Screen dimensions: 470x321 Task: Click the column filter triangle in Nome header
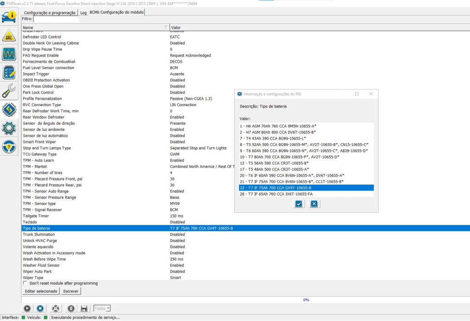[x=166, y=27]
